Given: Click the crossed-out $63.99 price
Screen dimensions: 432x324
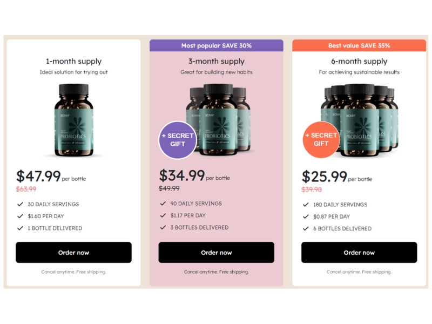Looking at the screenshot, I should coord(26,189).
